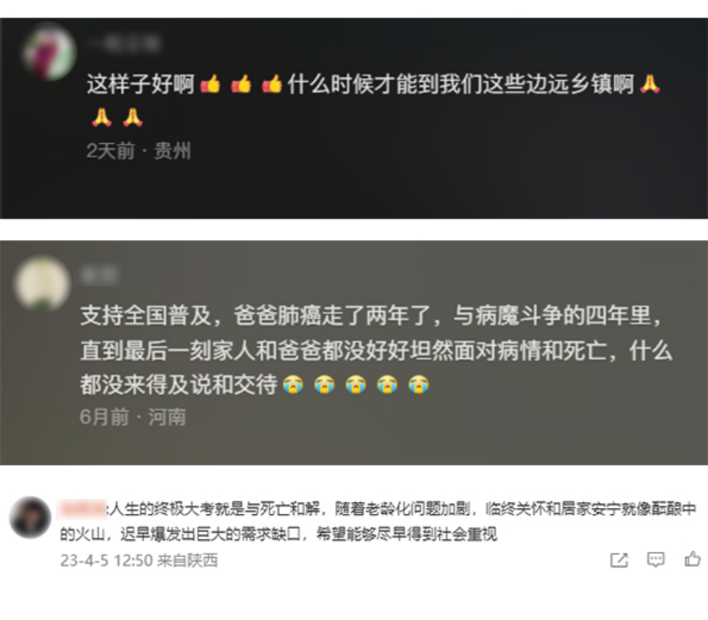Click the 23-4-5 12:50 来自陕西 timestamp

point(139,561)
